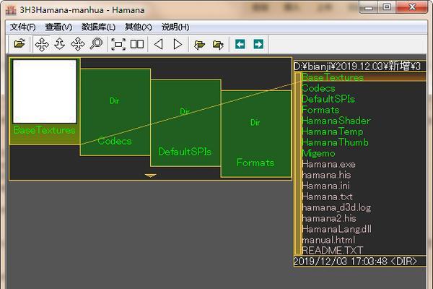Toggle the two-page spread view icon
Viewport: 433px width, 289px height.
pyautogui.click(x=137, y=44)
